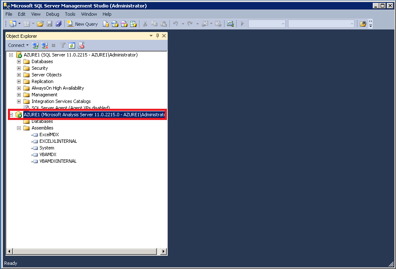
Task: Open the Connect dropdown in Object Explorer
Action: pyautogui.click(x=18, y=45)
